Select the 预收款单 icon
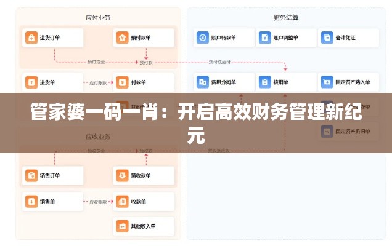The width and height of the screenshot is (392, 246). tap(122, 176)
